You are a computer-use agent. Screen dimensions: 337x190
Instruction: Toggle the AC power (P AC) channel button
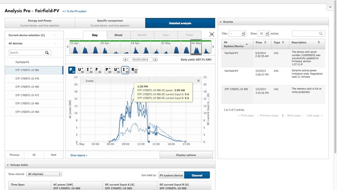click(x=72, y=70)
